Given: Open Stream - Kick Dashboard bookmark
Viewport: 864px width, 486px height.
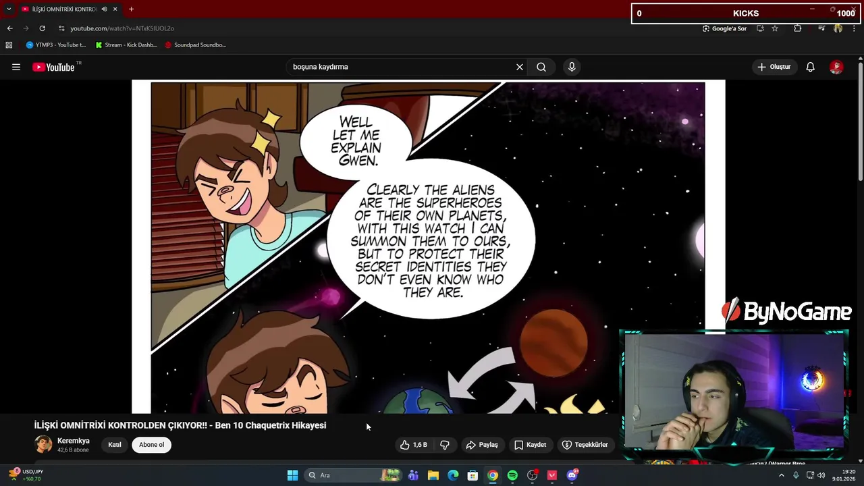Looking at the screenshot, I should [126, 45].
